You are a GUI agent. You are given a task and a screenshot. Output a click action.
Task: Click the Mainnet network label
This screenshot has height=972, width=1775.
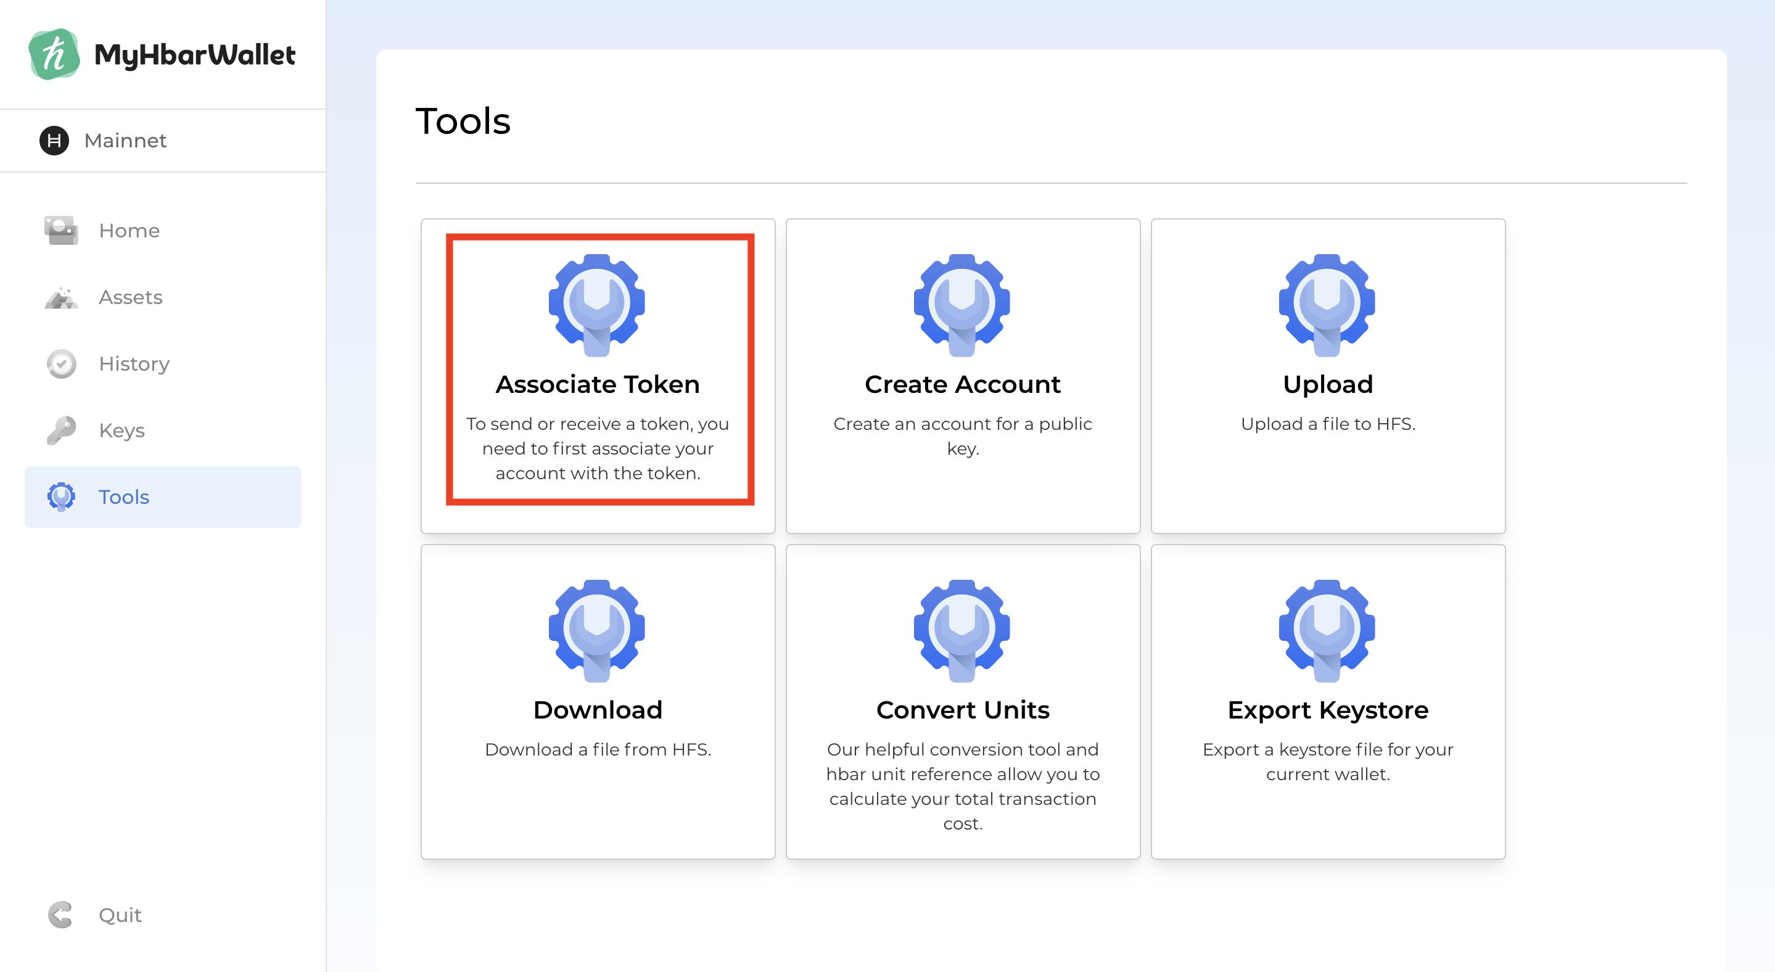125,141
